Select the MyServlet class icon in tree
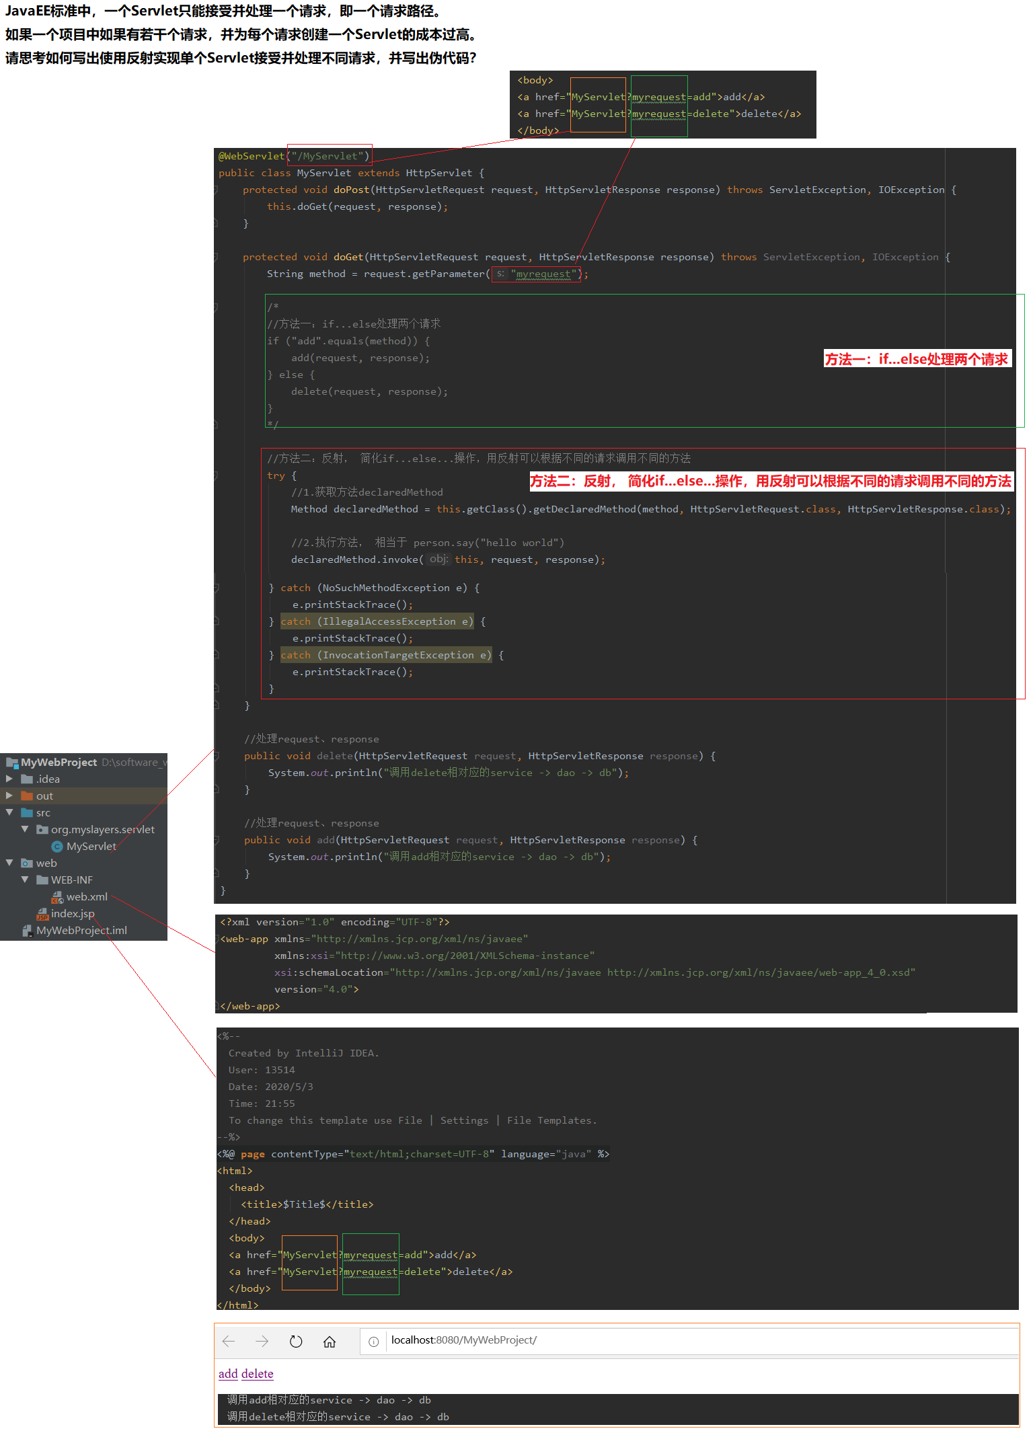 57,847
